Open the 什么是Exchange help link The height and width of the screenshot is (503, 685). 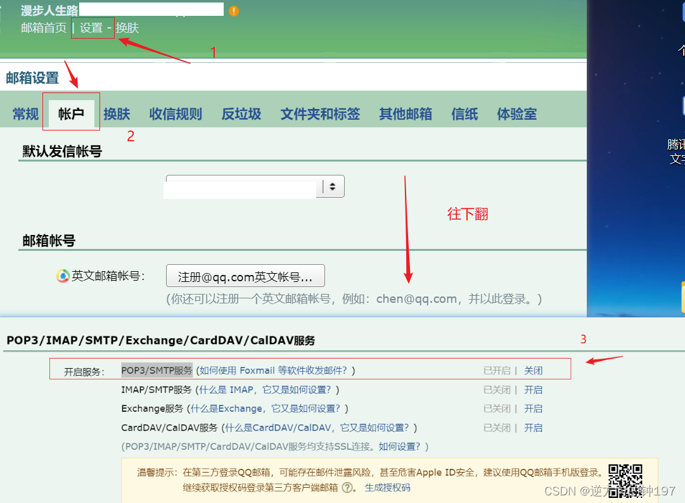pyautogui.click(x=265, y=409)
